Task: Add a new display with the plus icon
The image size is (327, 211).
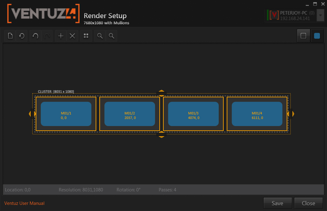Action: click(x=61, y=36)
